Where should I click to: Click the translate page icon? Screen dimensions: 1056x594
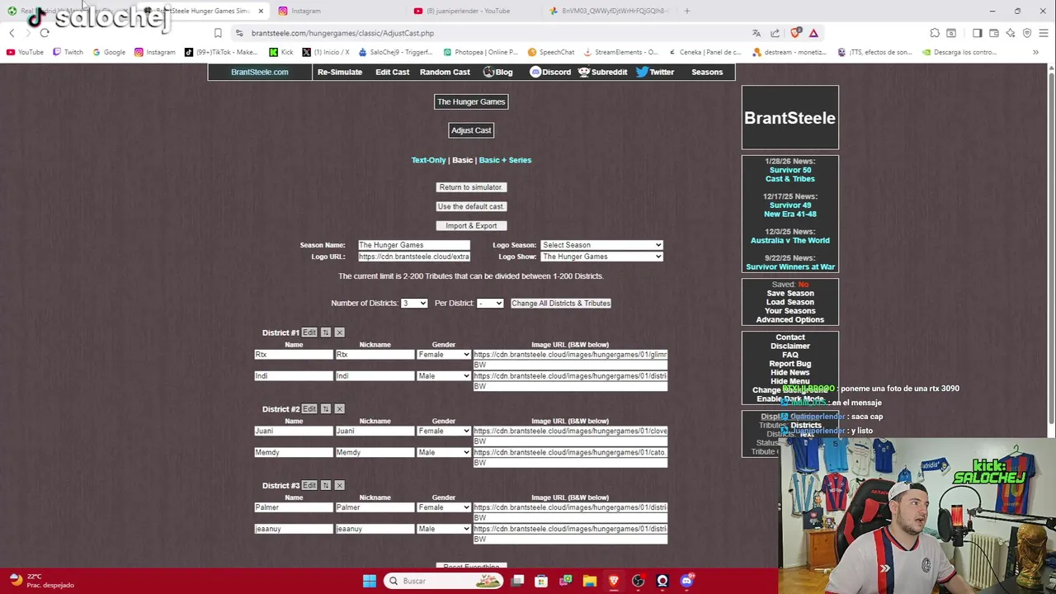[757, 33]
